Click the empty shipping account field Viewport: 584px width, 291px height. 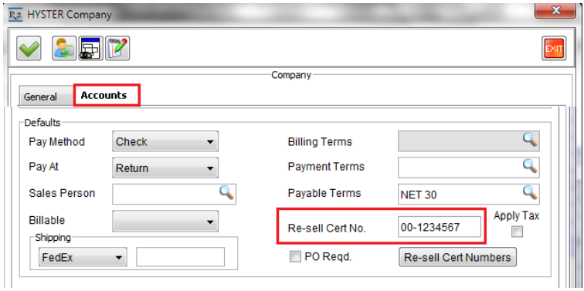click(x=180, y=257)
